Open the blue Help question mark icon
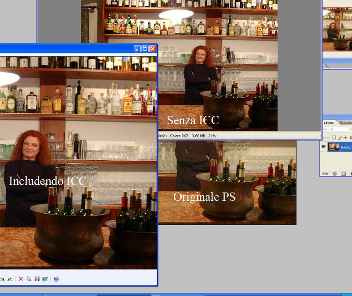This screenshot has height=296, width=352. click(56, 279)
